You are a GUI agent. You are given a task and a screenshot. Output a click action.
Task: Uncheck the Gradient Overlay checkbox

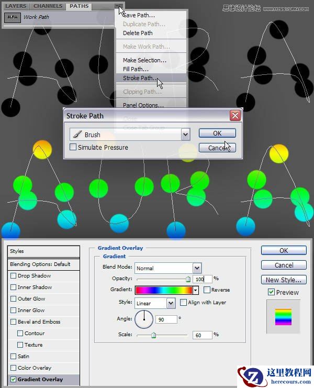coord(14,379)
